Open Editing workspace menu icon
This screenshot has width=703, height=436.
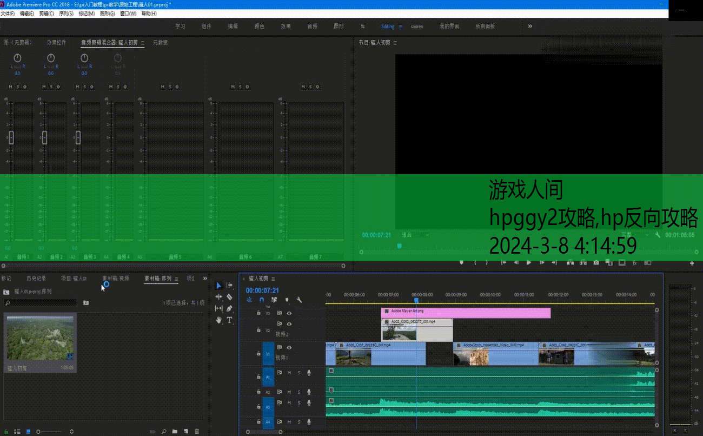click(x=400, y=27)
